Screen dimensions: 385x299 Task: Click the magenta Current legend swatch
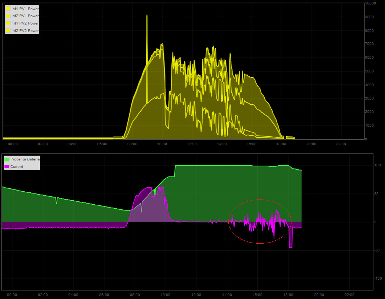pyautogui.click(x=7, y=167)
